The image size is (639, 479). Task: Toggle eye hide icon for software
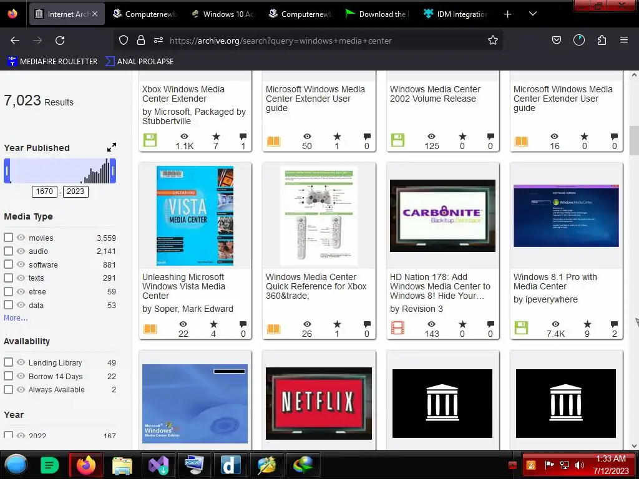click(x=21, y=264)
